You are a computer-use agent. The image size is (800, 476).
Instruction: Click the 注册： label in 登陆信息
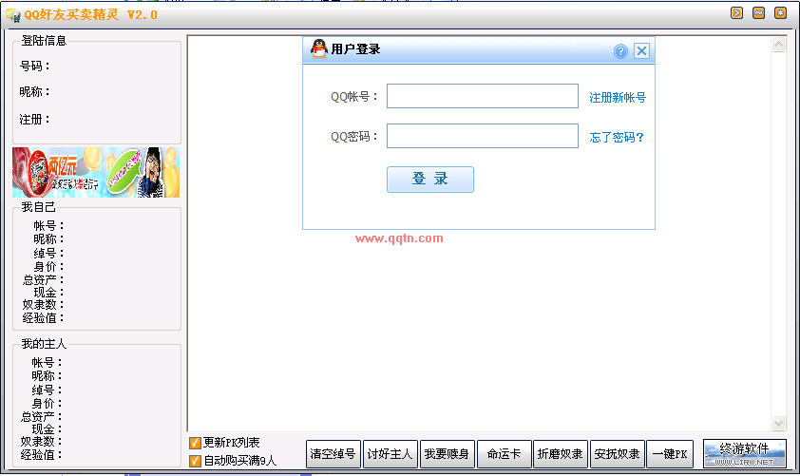tap(35, 120)
